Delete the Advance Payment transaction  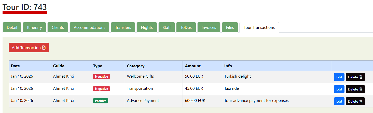click(x=355, y=101)
